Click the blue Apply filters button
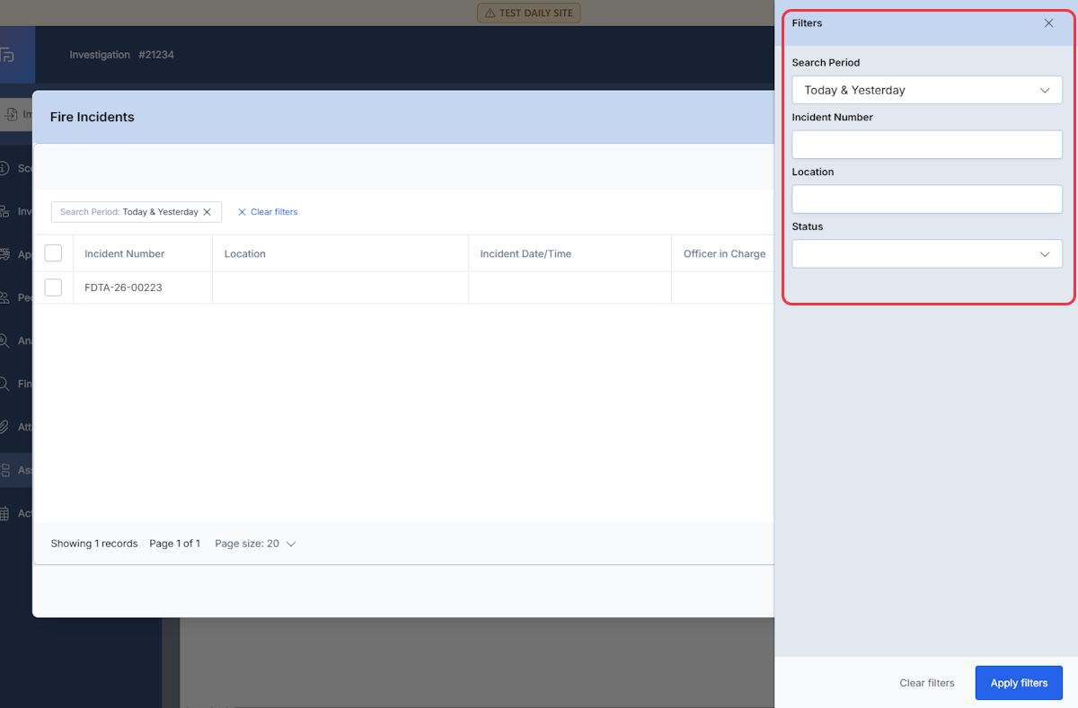This screenshot has height=708, width=1078. pos(1019,683)
